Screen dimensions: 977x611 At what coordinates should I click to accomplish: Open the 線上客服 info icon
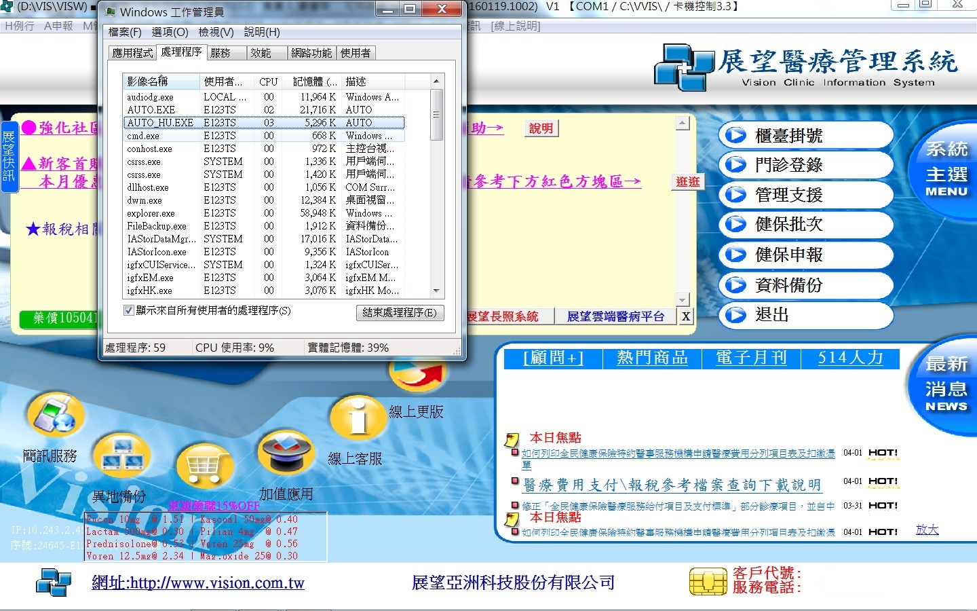pos(358,417)
